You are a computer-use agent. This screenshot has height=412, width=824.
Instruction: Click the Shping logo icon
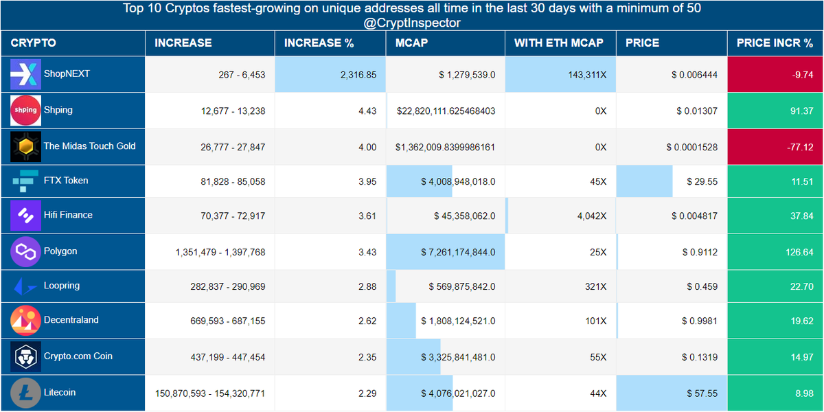point(26,111)
